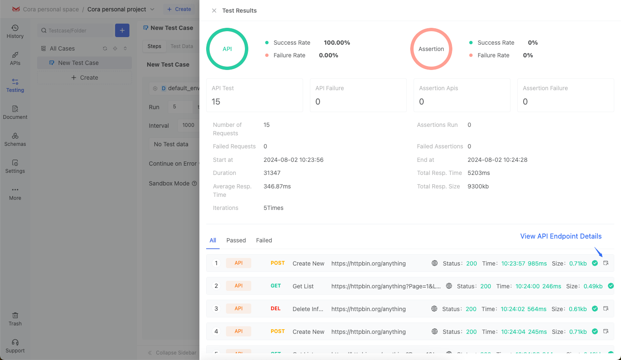
Task: Click the Run count field showing 5
Action: (180, 107)
